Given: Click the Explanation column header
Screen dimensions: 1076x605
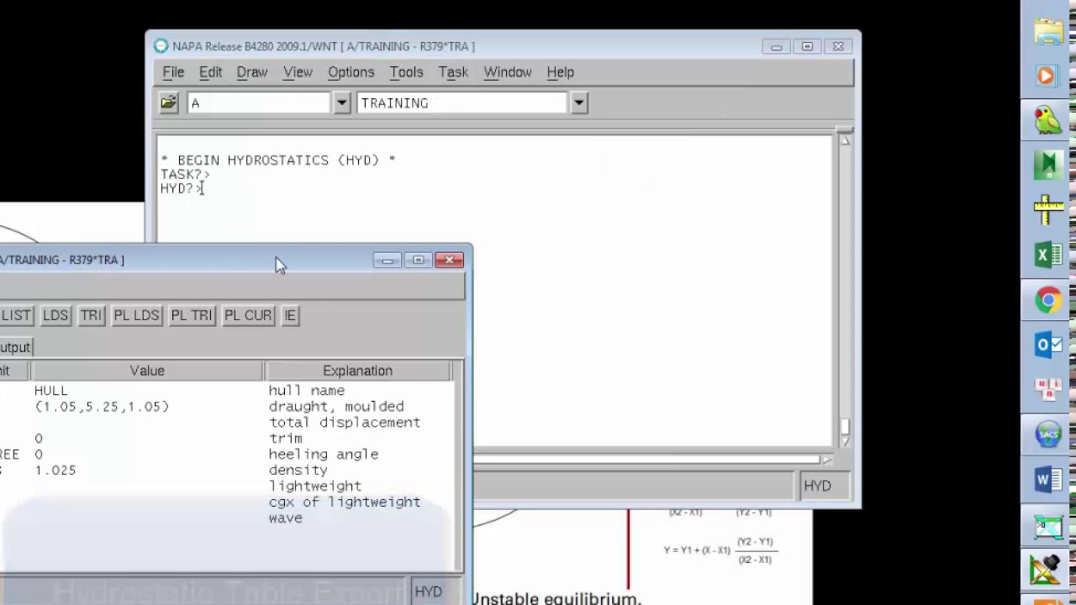Looking at the screenshot, I should point(357,371).
